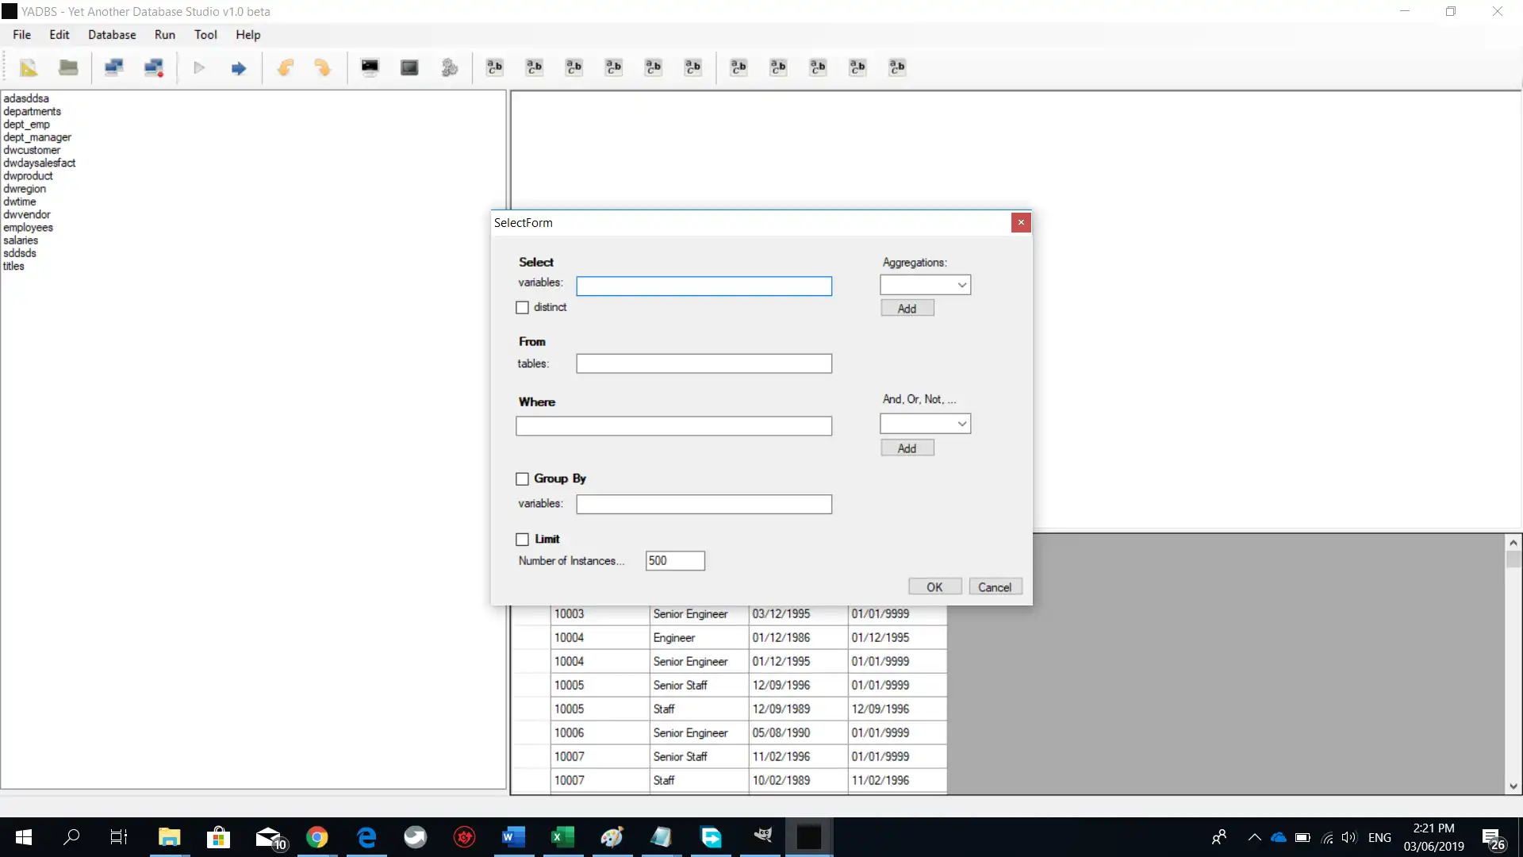Screen dimensions: 1523x857
Task: Open taskbar search magnifier
Action: [x=71, y=837]
